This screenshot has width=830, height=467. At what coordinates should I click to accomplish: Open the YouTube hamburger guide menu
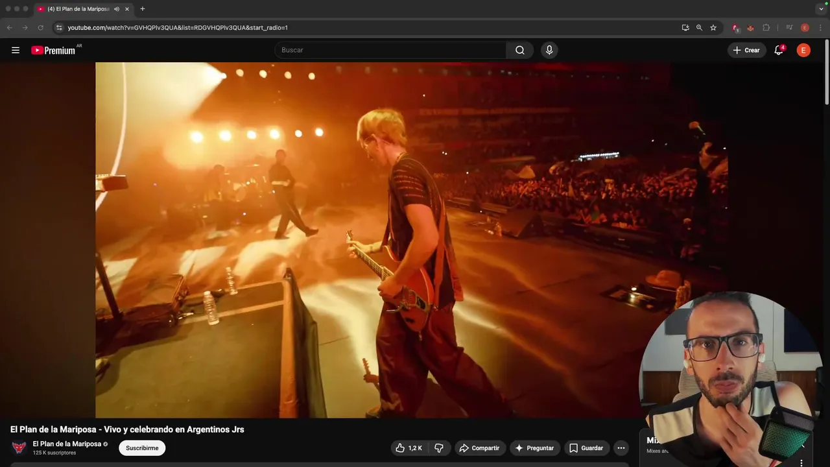tap(16, 50)
